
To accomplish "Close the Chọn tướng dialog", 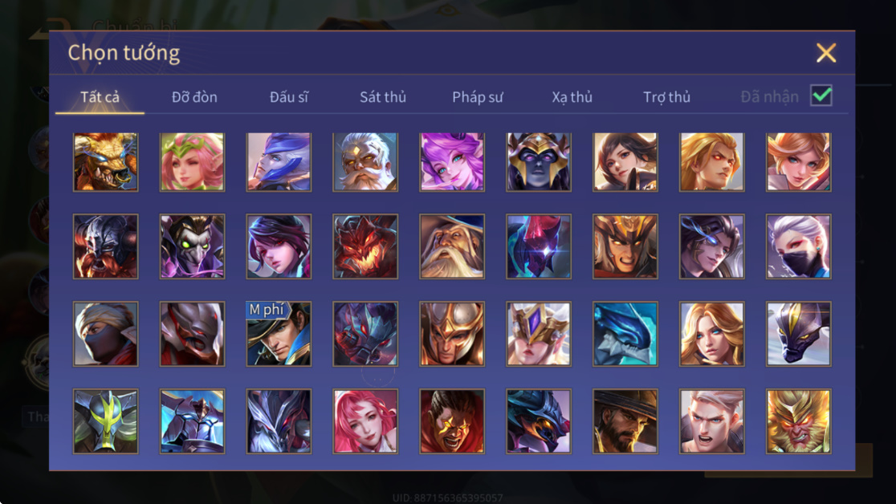I will pyautogui.click(x=825, y=53).
